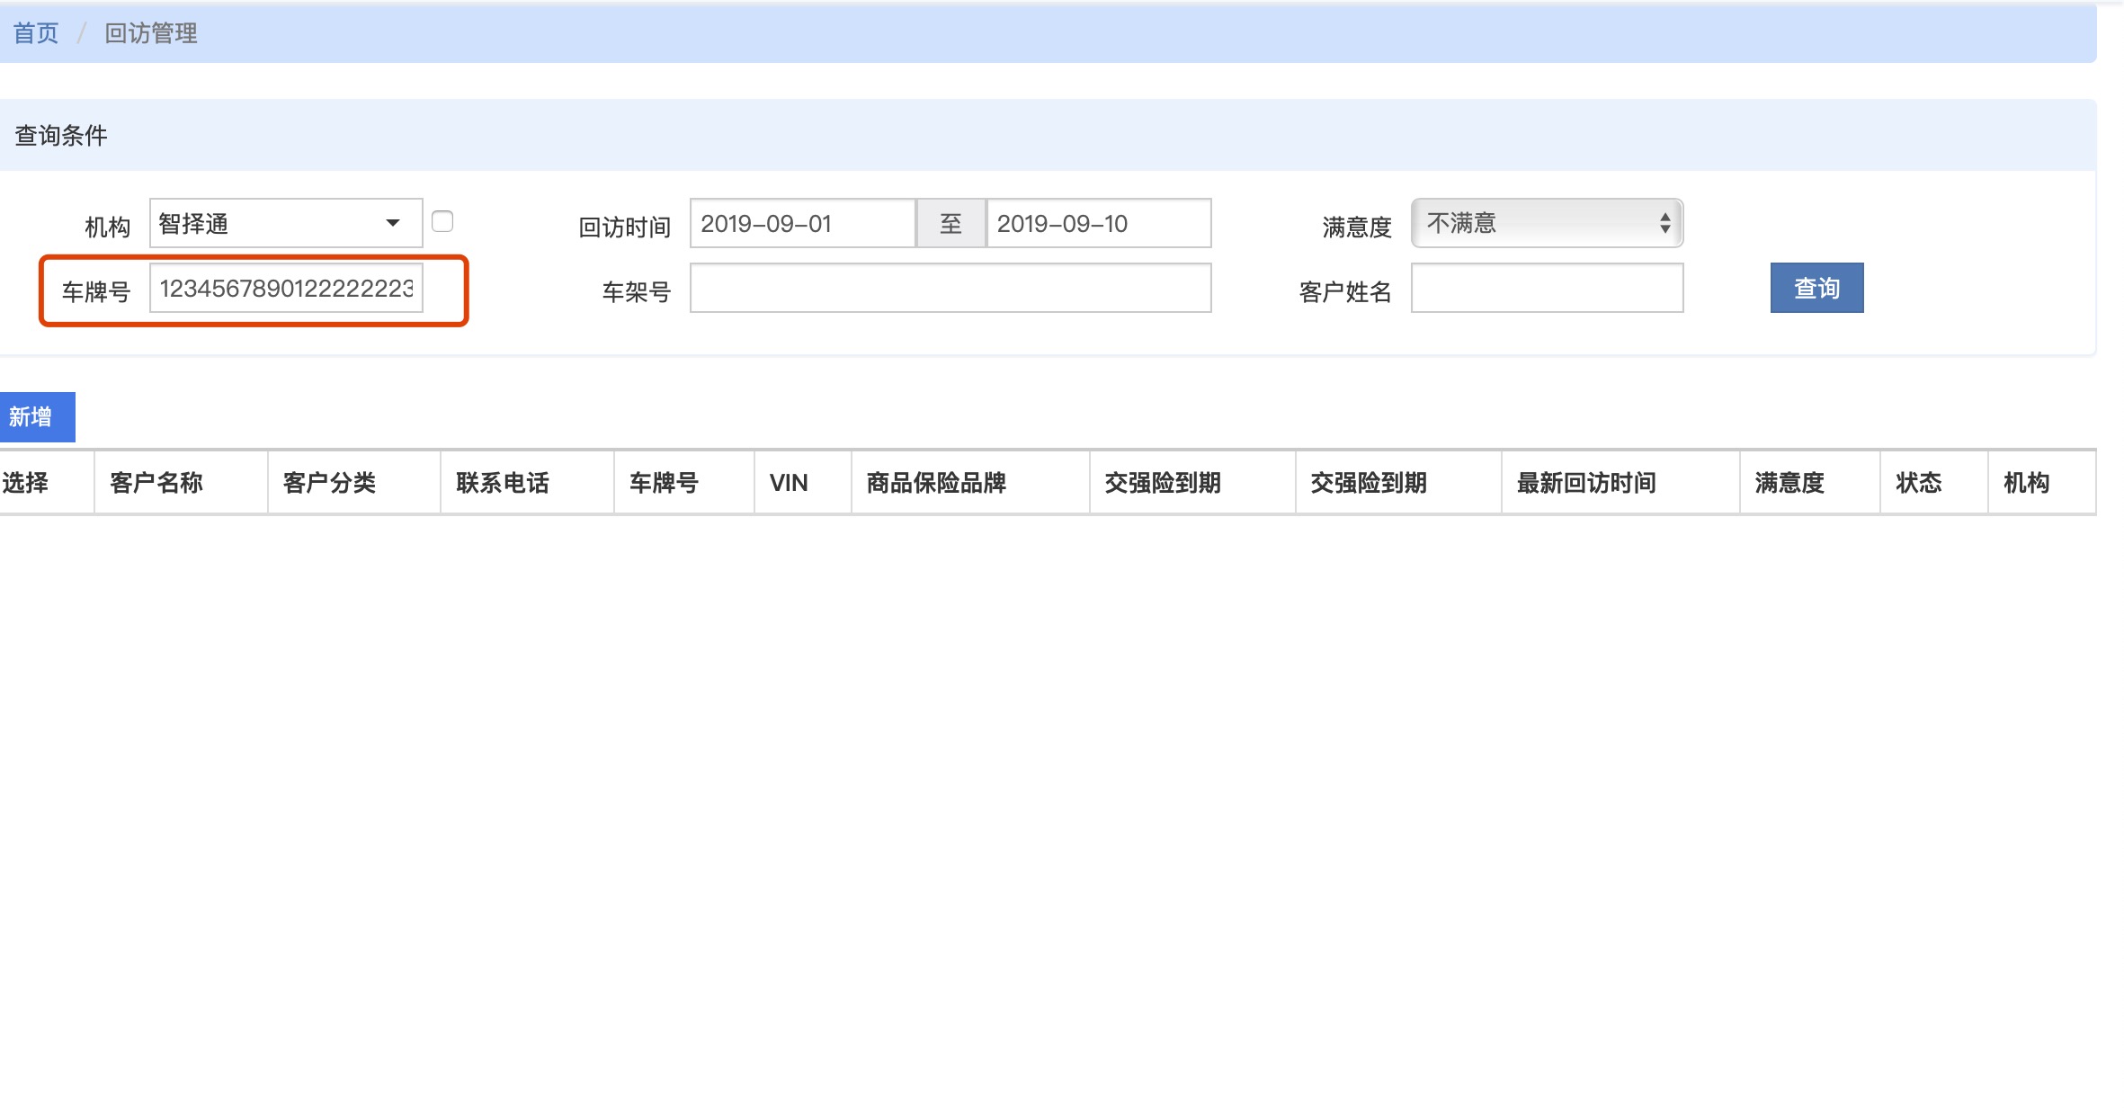Click the up-down arrows on 满意度 select

[x=1665, y=223]
